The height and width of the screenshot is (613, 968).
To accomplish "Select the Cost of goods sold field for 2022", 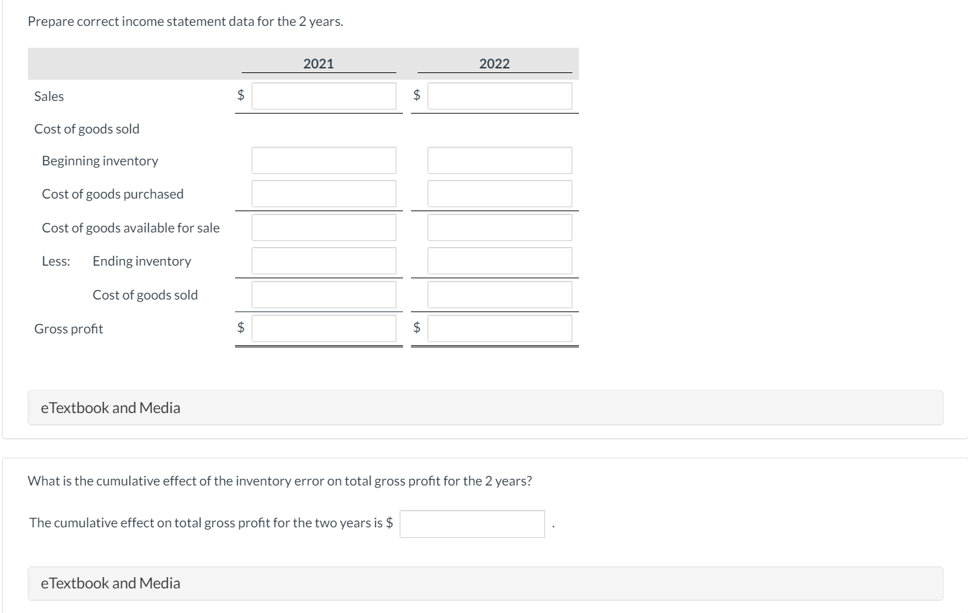I will 500,294.
